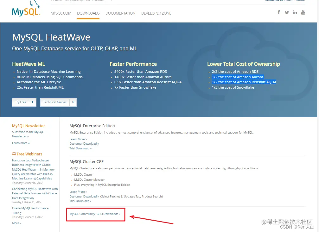Click the MySQL Cluster list item
This screenshot has height=232, width=319.
click(x=83, y=175)
